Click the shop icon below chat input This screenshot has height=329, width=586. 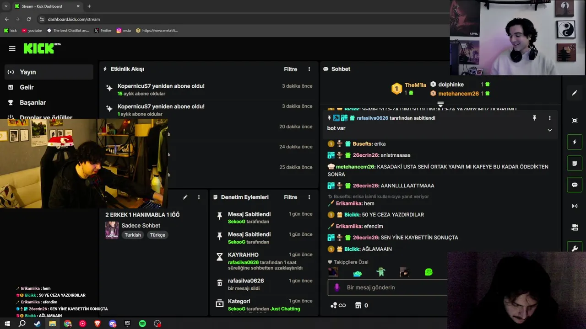(x=358, y=305)
